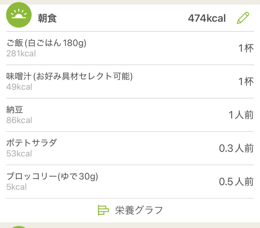Screen dimensions: 260x228
Task: Click the 49kcal label under 味噌汁
Action: coord(19,87)
